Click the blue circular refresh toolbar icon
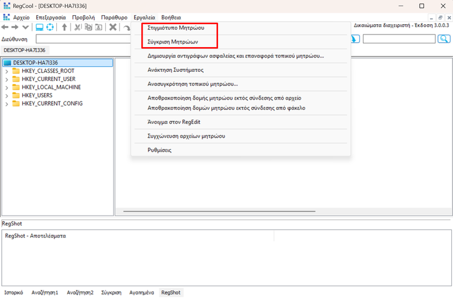The height and width of the screenshot is (302, 453). pyautogui.click(x=50, y=27)
